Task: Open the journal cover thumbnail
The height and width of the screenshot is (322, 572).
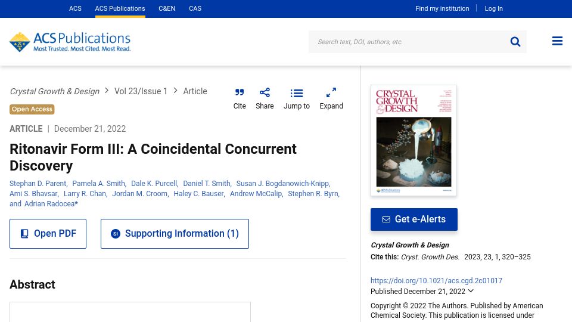Action: (414, 141)
